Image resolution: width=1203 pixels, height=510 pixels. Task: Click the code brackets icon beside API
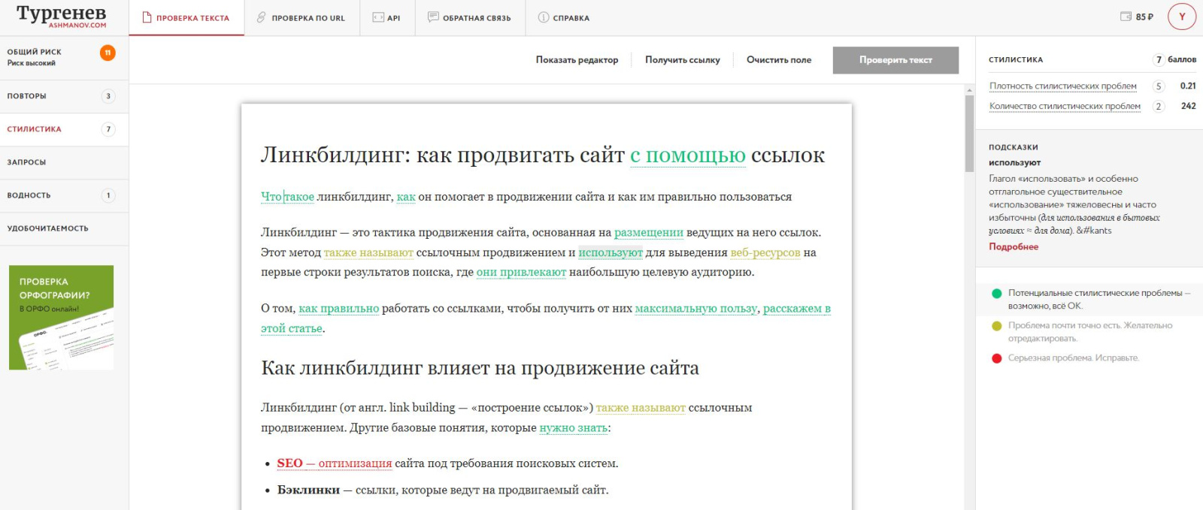378,17
